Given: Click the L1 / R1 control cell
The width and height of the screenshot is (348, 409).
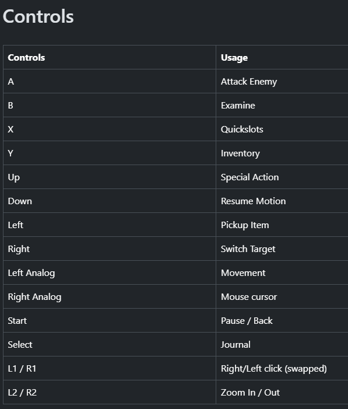Looking at the screenshot, I should click(110, 368).
